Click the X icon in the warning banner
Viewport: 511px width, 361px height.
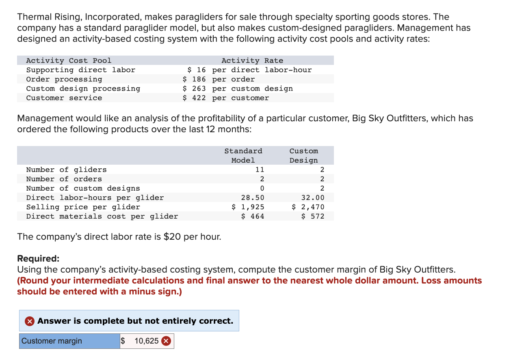coord(30,321)
